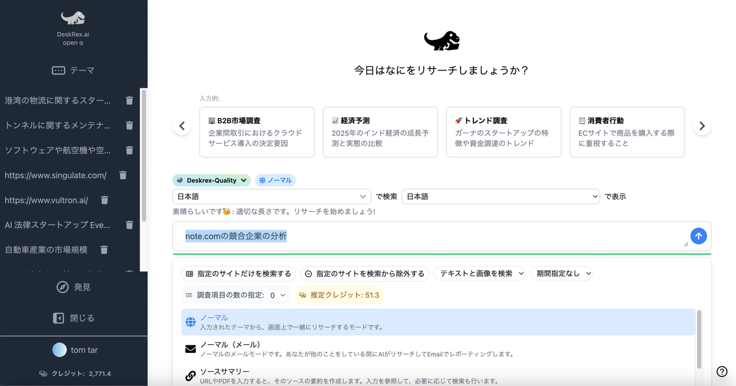
Task: Open the テーマ section icon
Action: click(x=58, y=71)
